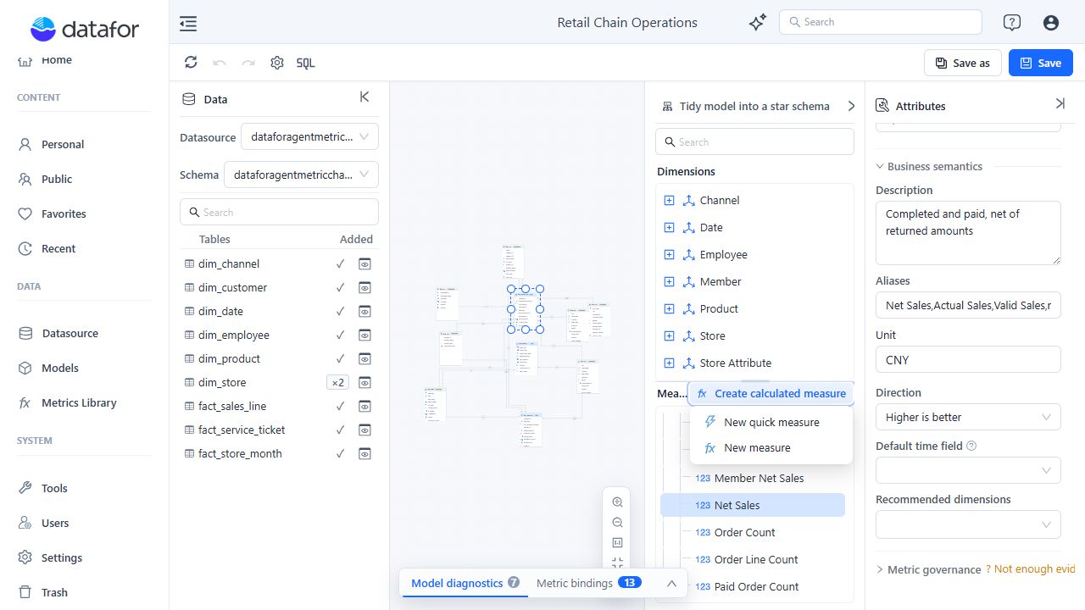Zoom out on the diagram canvas

click(x=617, y=523)
